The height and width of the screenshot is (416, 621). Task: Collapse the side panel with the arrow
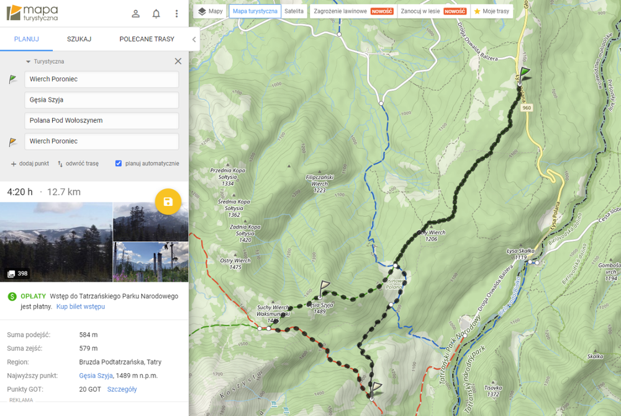pos(194,40)
